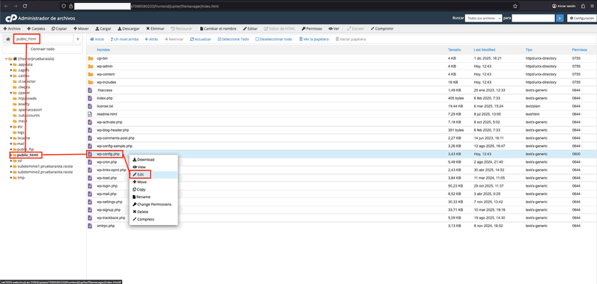Expand the .cagefs tree folder
The width and height of the screenshot is (597, 284).
11,70
